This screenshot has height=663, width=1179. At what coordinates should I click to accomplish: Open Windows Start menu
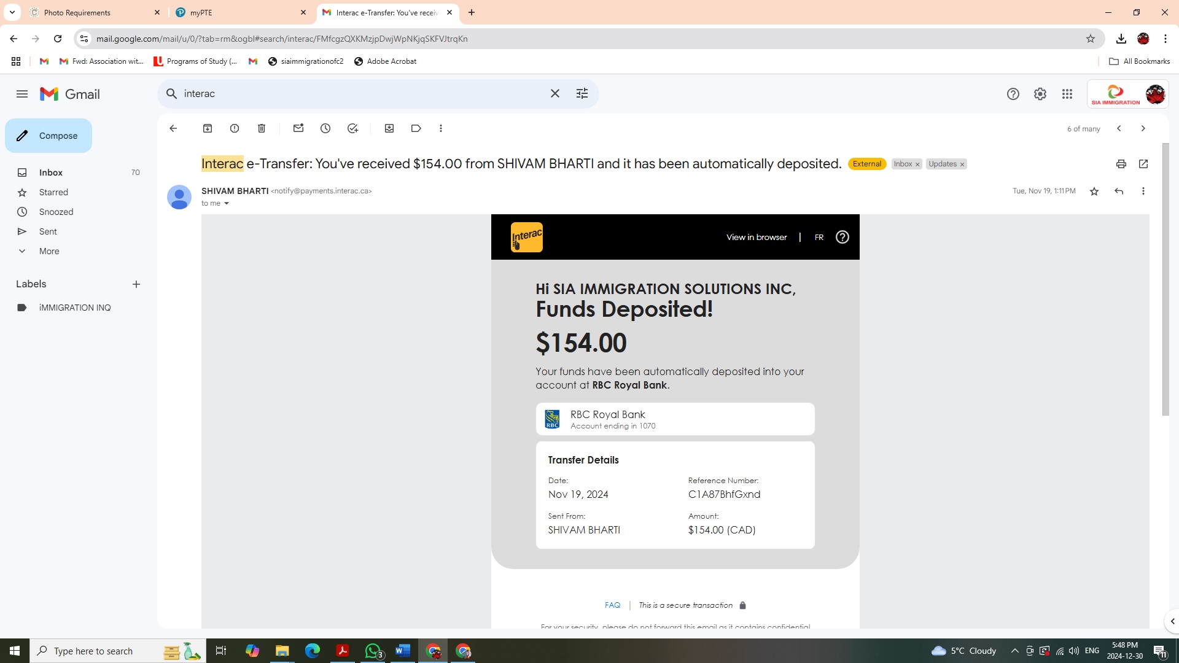click(15, 651)
